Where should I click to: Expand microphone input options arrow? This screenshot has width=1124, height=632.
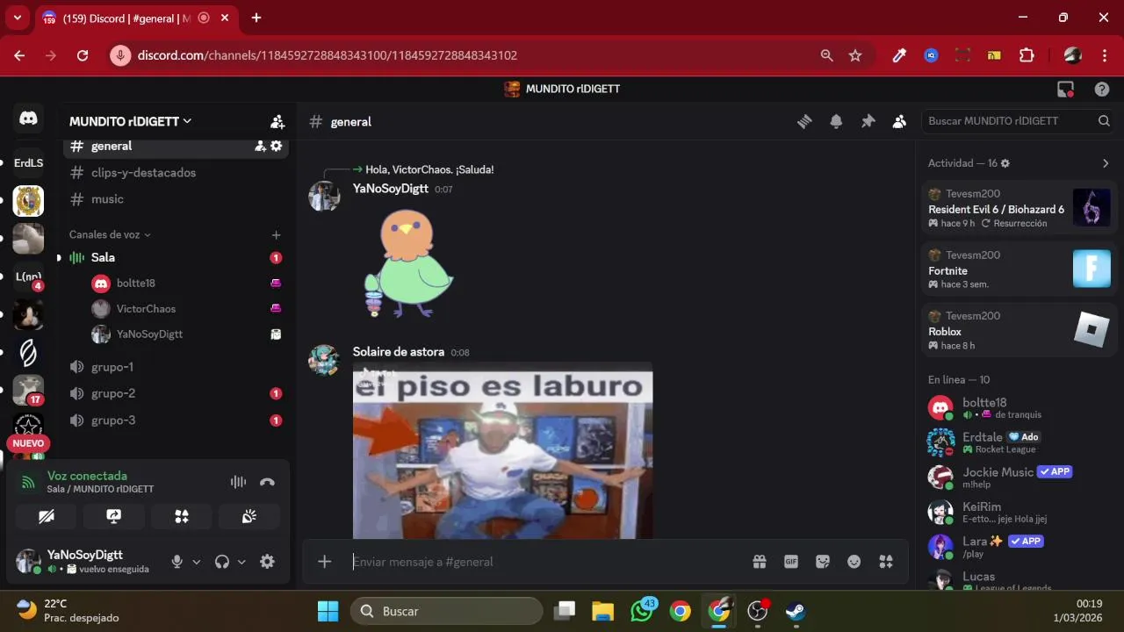point(196,562)
